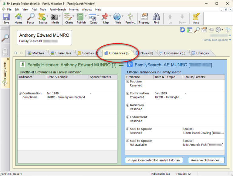This screenshot has height=176, width=233.
Task: Open the Query dropdown arrow
Action: 98,16
